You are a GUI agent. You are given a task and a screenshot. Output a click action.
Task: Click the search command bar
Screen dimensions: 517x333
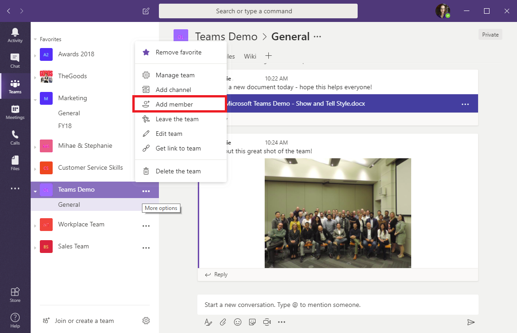pyautogui.click(x=258, y=11)
